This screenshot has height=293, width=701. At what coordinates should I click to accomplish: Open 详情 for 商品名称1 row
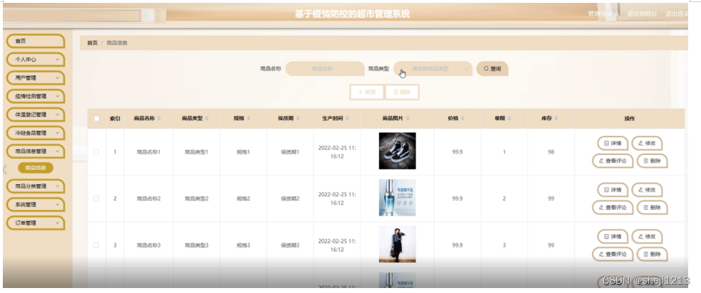point(613,143)
